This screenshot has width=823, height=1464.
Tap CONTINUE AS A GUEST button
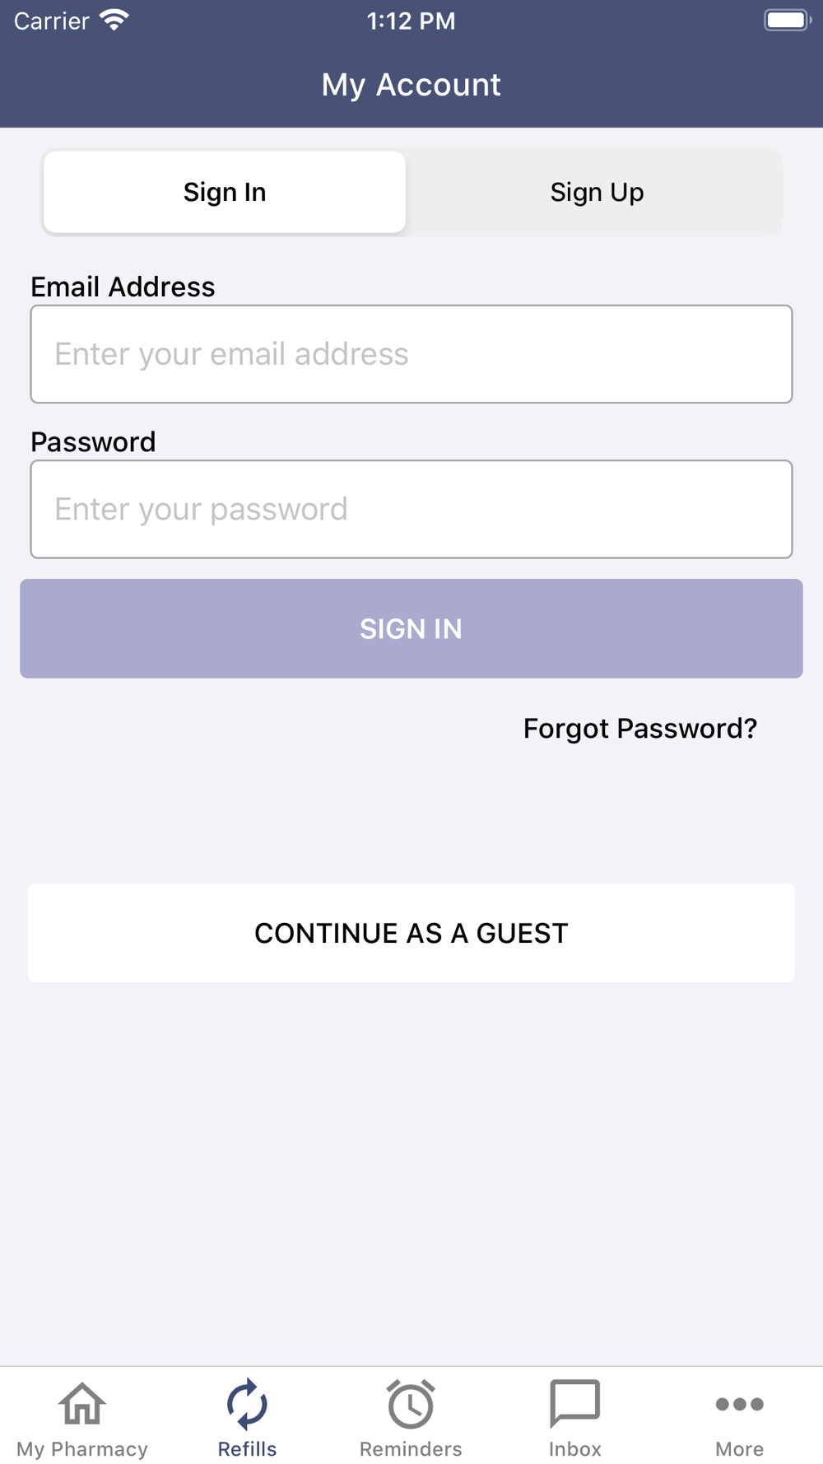pos(411,933)
